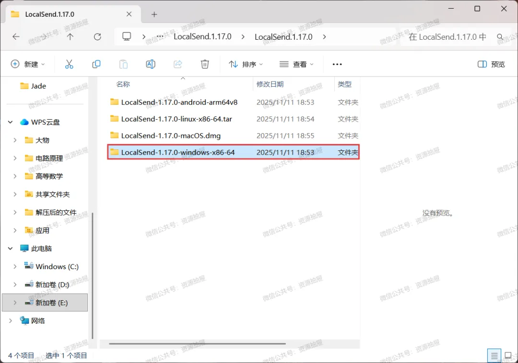This screenshot has height=363, width=518.
Task: Open 新加卷 (E:) drive
Action: [x=45, y=303]
